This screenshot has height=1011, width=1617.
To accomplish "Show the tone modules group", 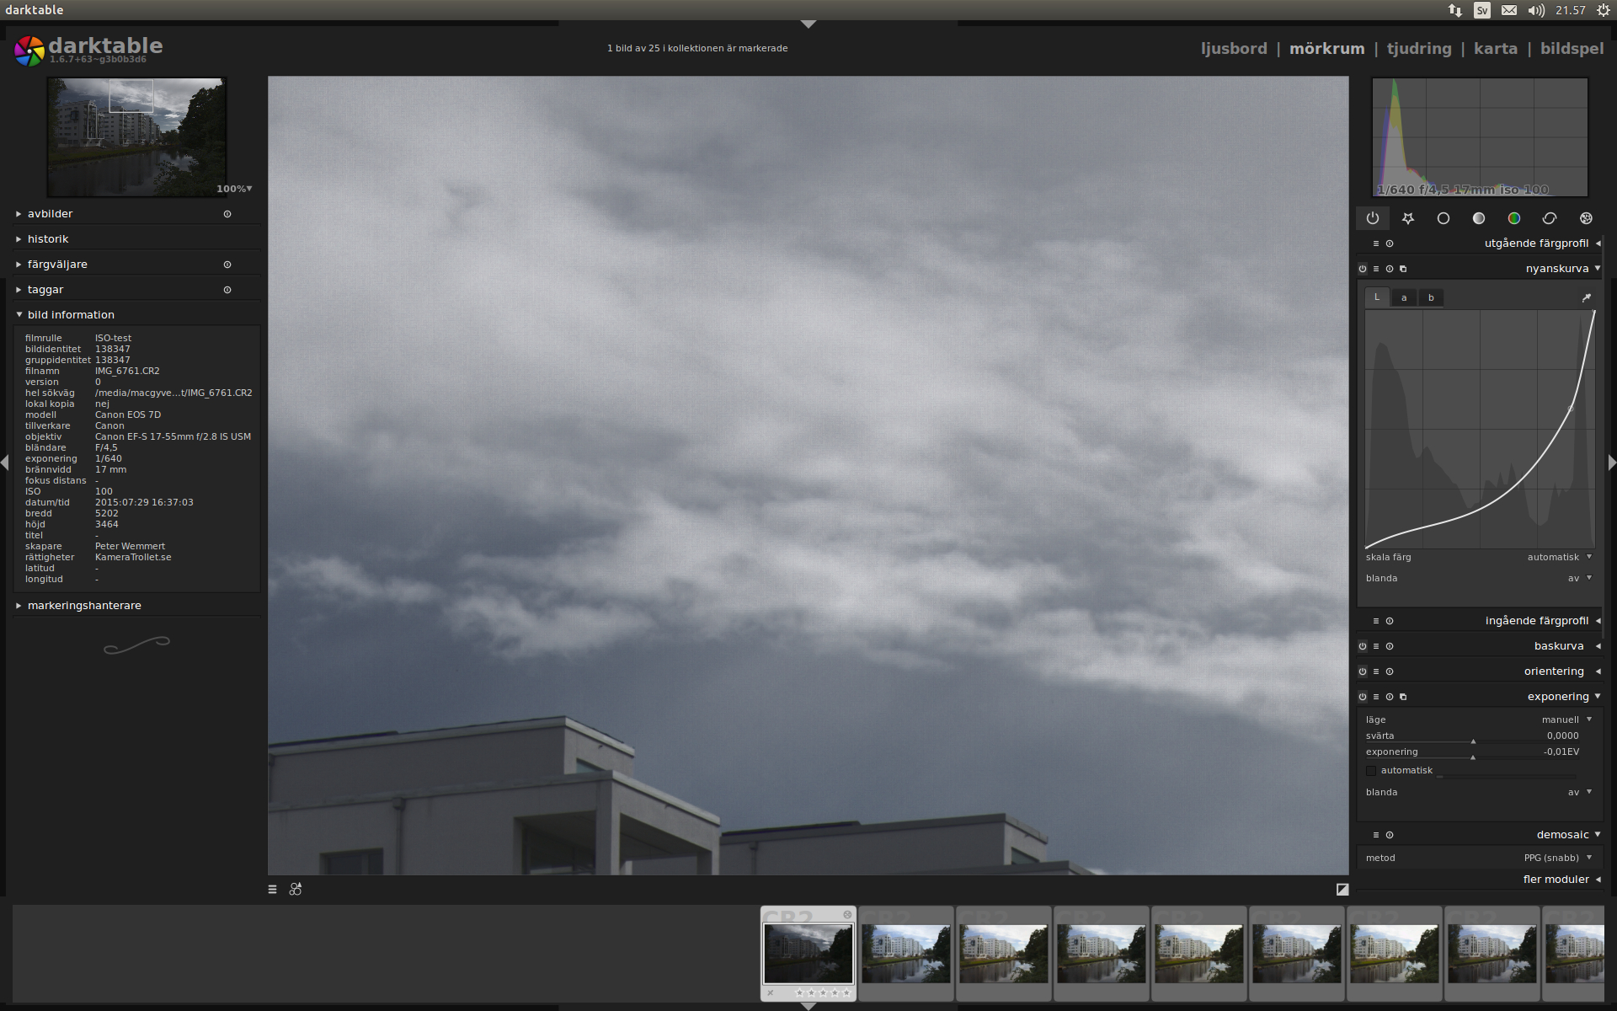I will (1478, 218).
